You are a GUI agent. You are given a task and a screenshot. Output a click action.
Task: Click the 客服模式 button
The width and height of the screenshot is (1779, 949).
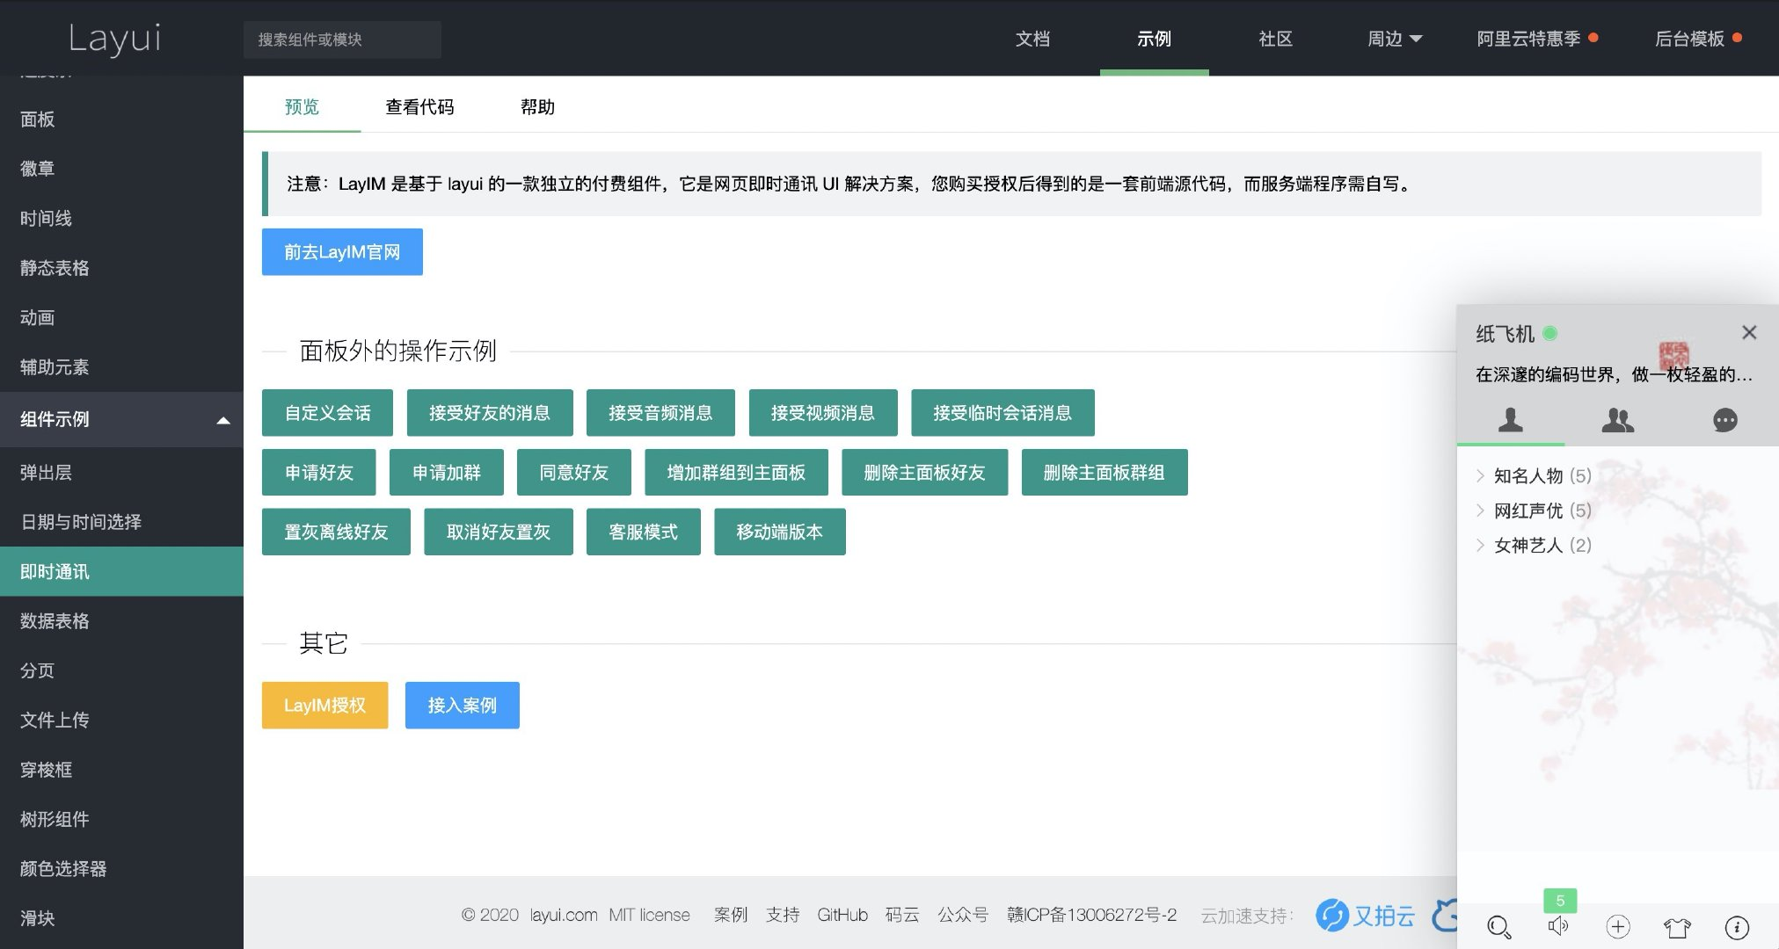pyautogui.click(x=644, y=532)
